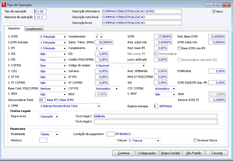Expand the I. INSS dropdown
The height and width of the screenshot is (161, 233).
(53, 94)
